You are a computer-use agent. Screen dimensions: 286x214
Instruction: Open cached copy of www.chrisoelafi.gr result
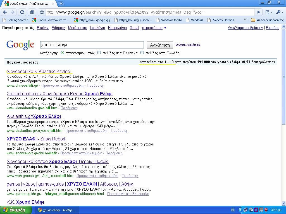tap(62, 86)
